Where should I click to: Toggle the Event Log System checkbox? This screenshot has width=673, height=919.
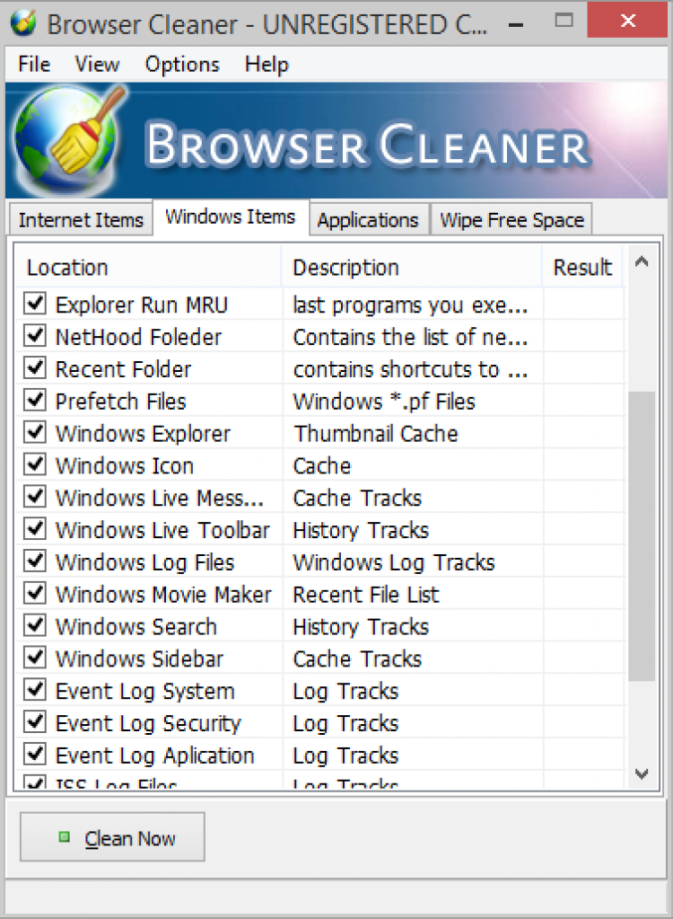pos(35,691)
